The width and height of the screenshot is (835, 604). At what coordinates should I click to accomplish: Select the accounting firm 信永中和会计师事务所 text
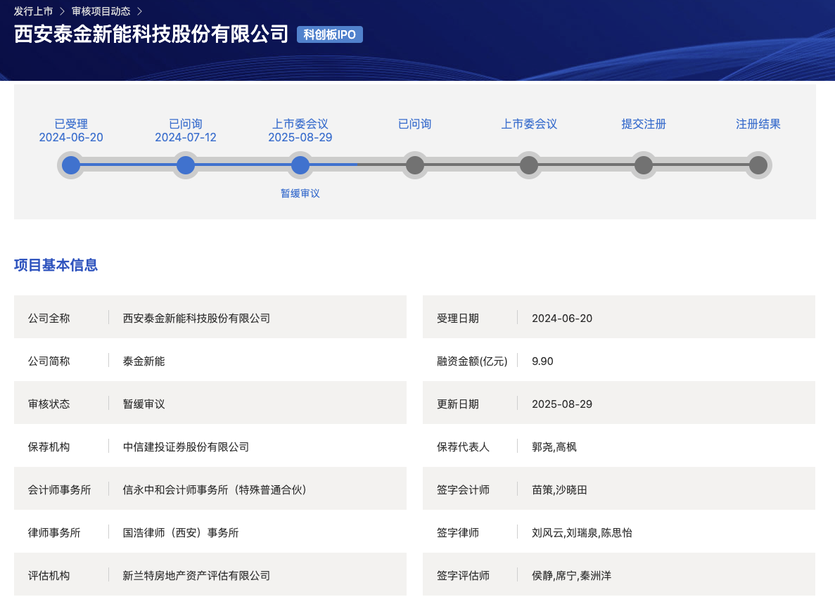(214, 489)
